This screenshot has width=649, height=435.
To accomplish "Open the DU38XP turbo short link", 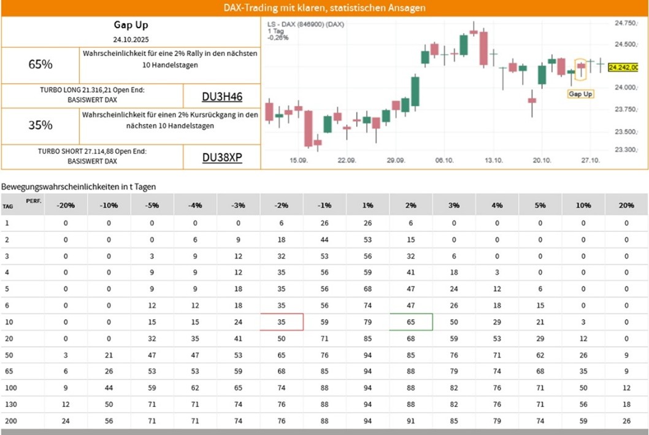I will tap(222, 157).
